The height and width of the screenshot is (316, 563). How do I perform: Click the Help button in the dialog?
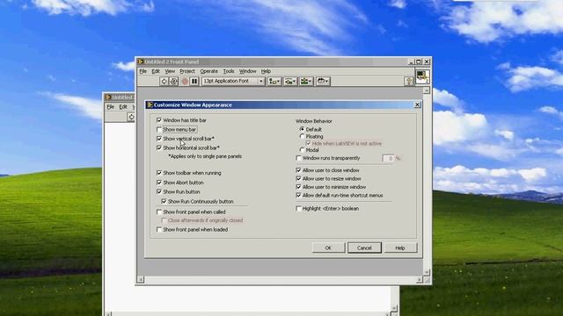point(400,248)
